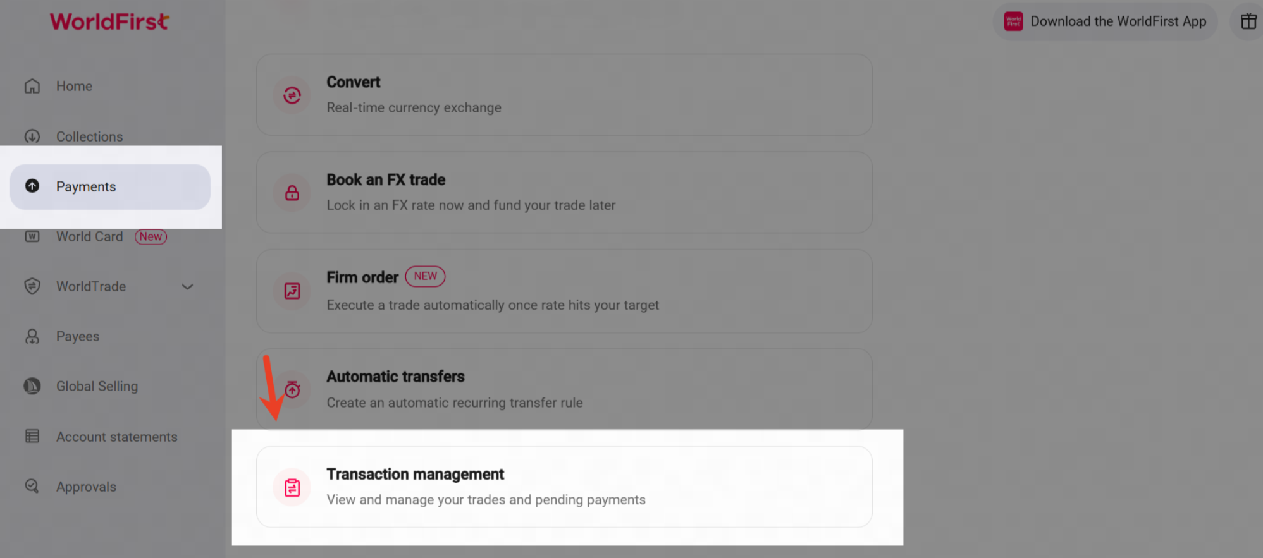The image size is (1263, 558).
Task: Click the Convert currency exchange icon
Action: pos(292,95)
